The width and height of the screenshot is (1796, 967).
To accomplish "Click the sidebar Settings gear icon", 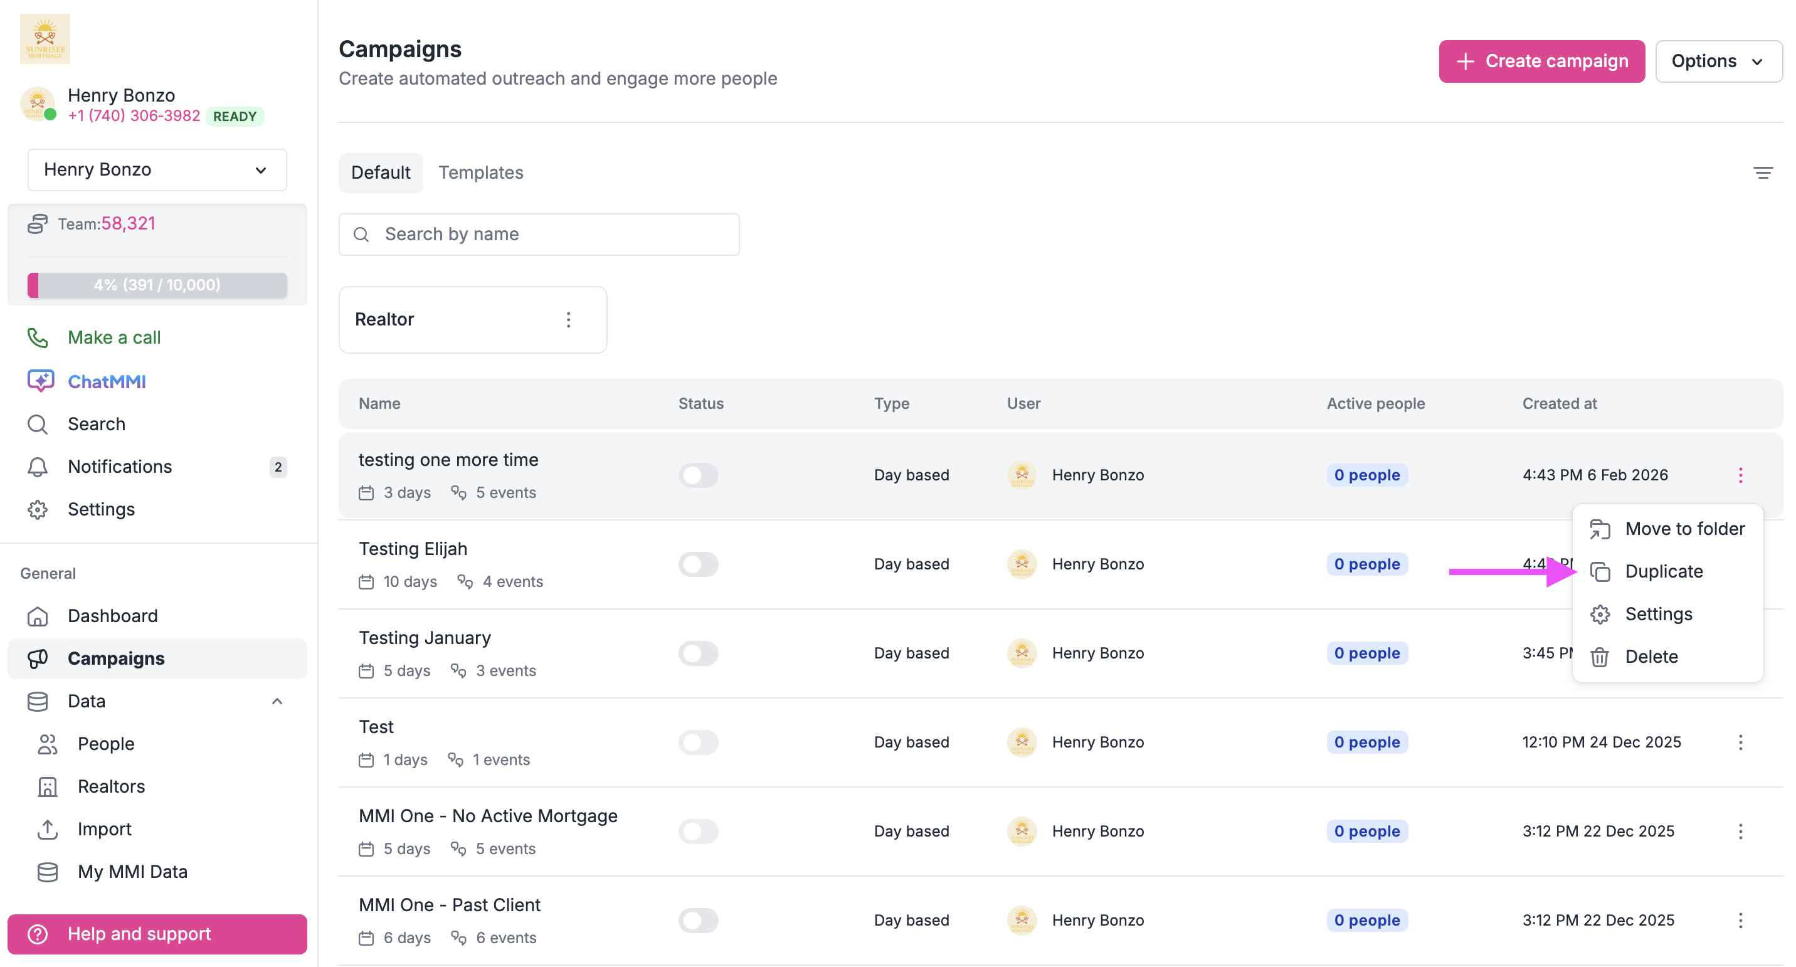I will pyautogui.click(x=38, y=509).
